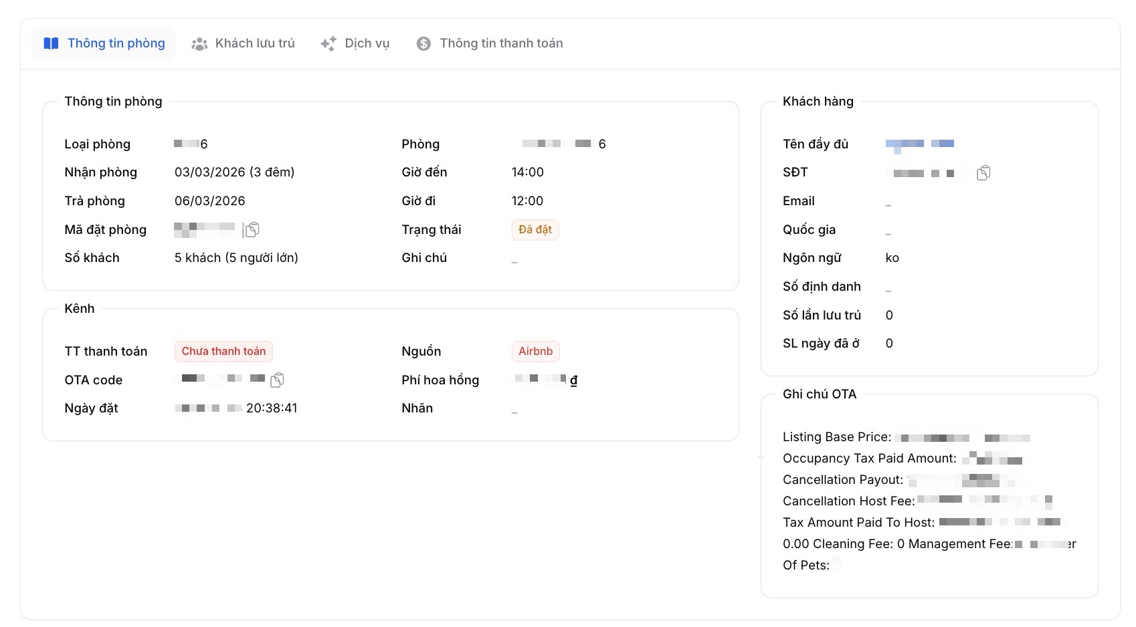1136x627 pixels.
Task: Click the book icon on Thông tin phòng tab
Action: pyautogui.click(x=51, y=43)
